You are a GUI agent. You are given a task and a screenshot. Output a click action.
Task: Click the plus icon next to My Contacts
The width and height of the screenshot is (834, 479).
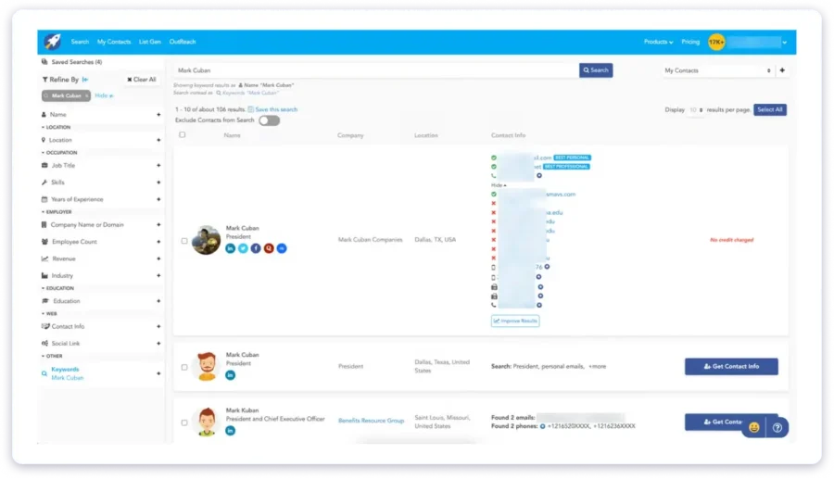[x=782, y=70]
